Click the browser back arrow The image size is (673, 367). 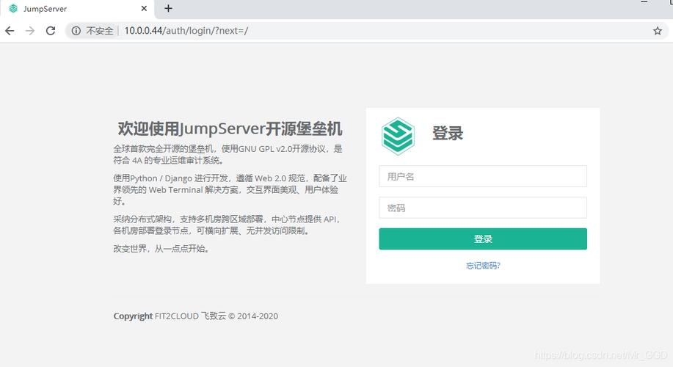coord(10,31)
